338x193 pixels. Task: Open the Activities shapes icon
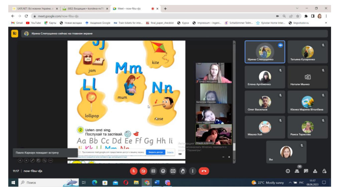315,171
